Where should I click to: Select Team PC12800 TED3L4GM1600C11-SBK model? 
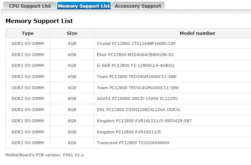138,88
